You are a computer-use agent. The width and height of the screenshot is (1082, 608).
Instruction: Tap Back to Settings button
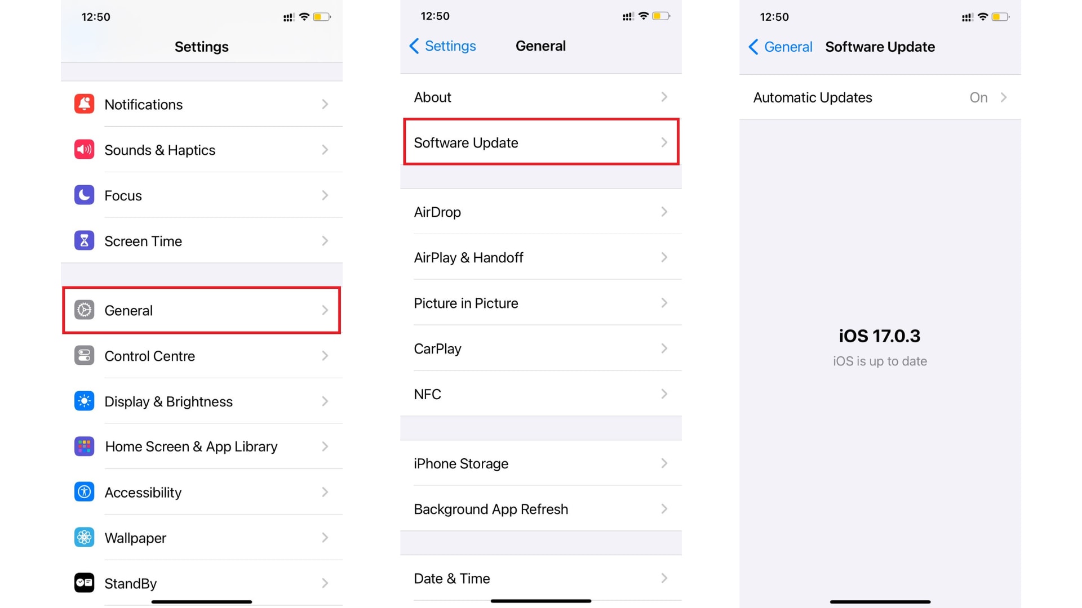[444, 46]
